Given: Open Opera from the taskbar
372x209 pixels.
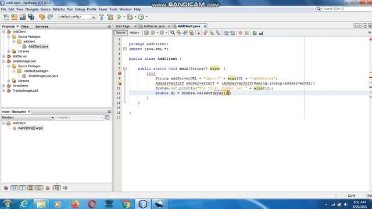Looking at the screenshot, I should (x=92, y=204).
